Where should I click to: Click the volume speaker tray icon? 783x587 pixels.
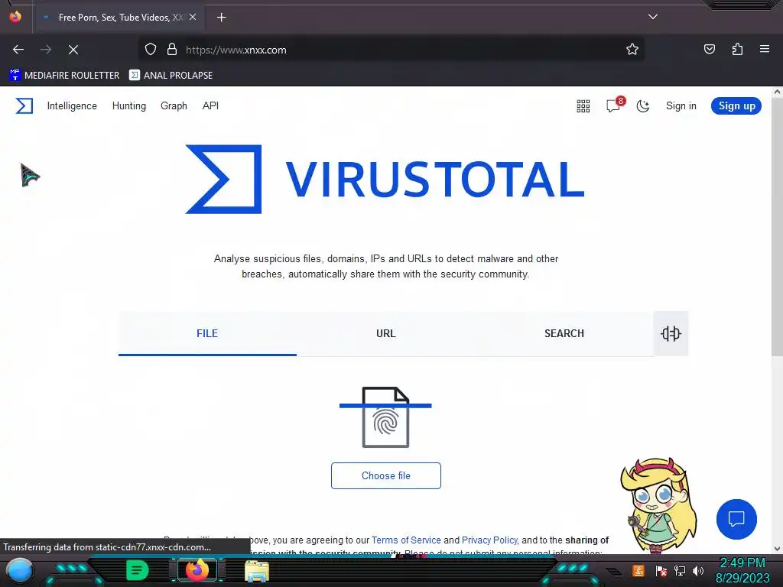point(697,571)
